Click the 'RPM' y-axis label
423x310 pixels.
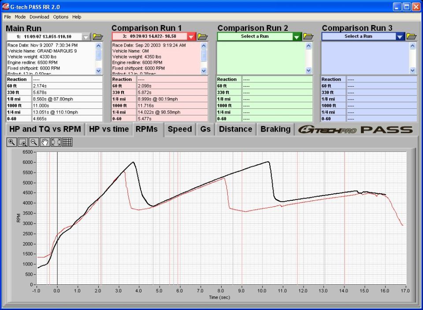point(19,218)
